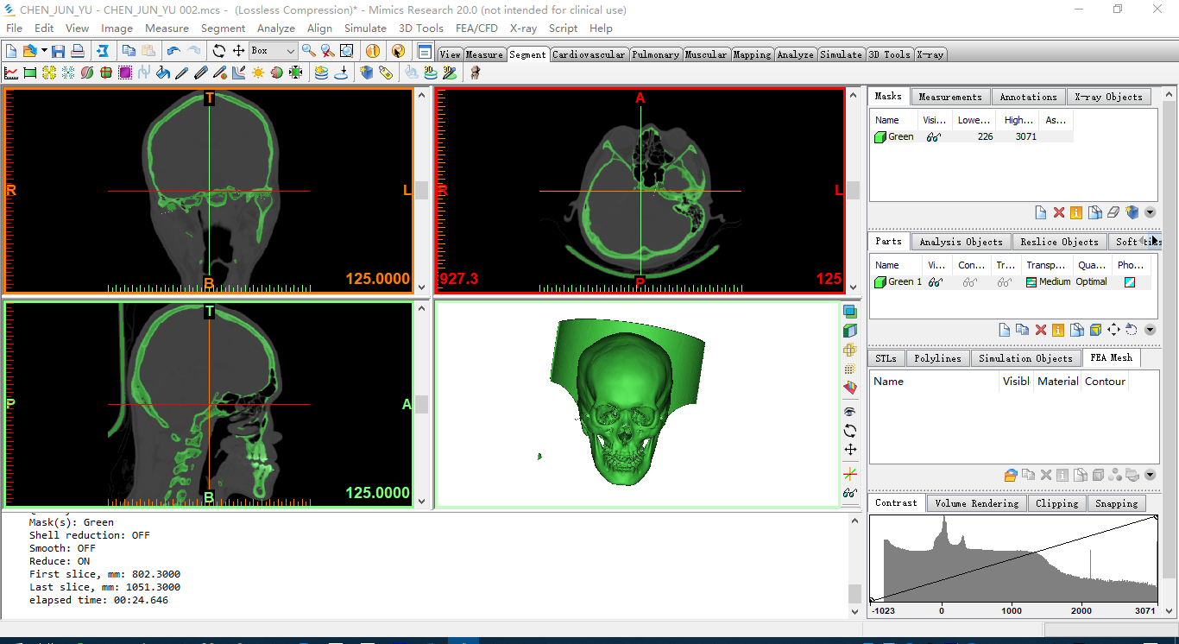Toggle visibility glasses of Green 1 part
This screenshot has width=1179, height=644.
(x=935, y=281)
